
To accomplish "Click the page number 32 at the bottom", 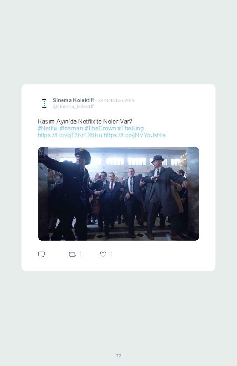I will 118,356.
